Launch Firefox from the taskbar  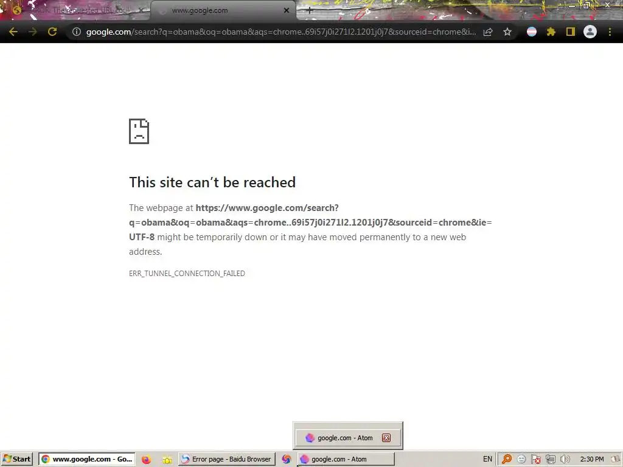[146, 460]
